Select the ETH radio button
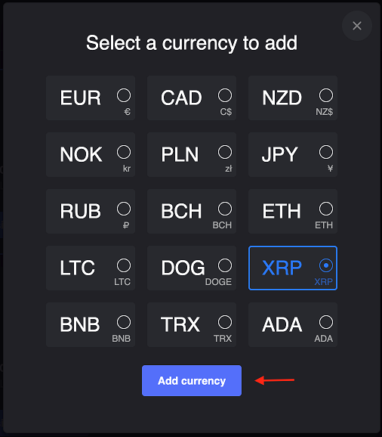Screen dimensions: 382x437 (326, 209)
